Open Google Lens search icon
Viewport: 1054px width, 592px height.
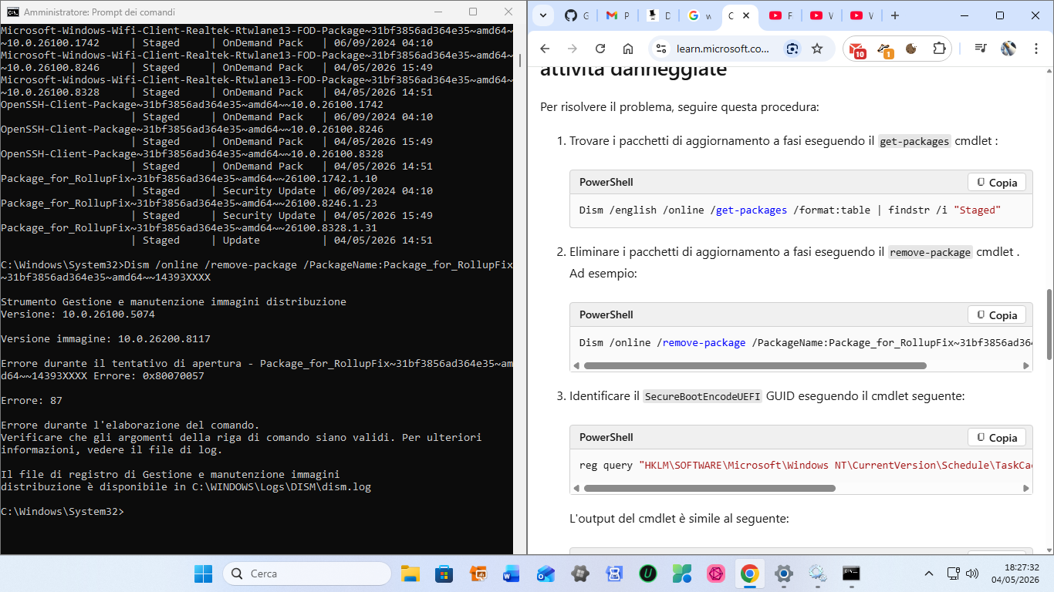click(792, 49)
